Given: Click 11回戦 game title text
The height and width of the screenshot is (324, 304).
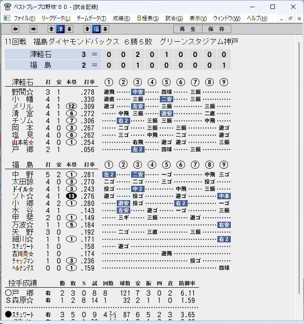Looking at the screenshot, I should click(x=16, y=42).
